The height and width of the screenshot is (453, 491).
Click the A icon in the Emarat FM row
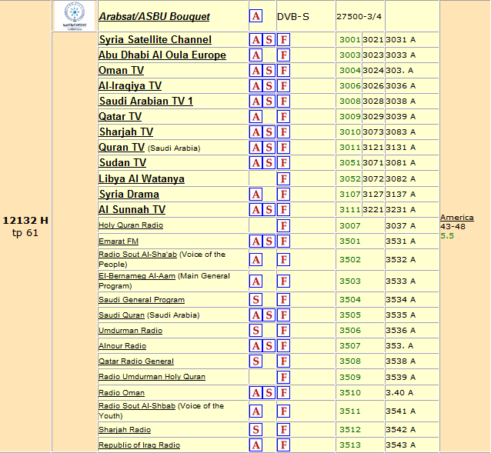click(256, 241)
